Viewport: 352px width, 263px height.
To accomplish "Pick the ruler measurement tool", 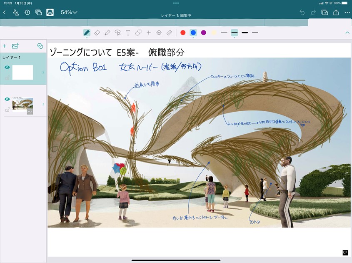I will click(169, 33).
